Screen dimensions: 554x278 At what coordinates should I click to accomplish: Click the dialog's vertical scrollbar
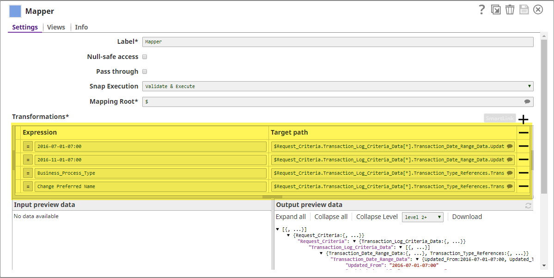pyautogui.click(x=543, y=152)
